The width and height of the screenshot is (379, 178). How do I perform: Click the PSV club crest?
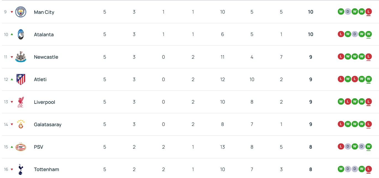pos(21,147)
